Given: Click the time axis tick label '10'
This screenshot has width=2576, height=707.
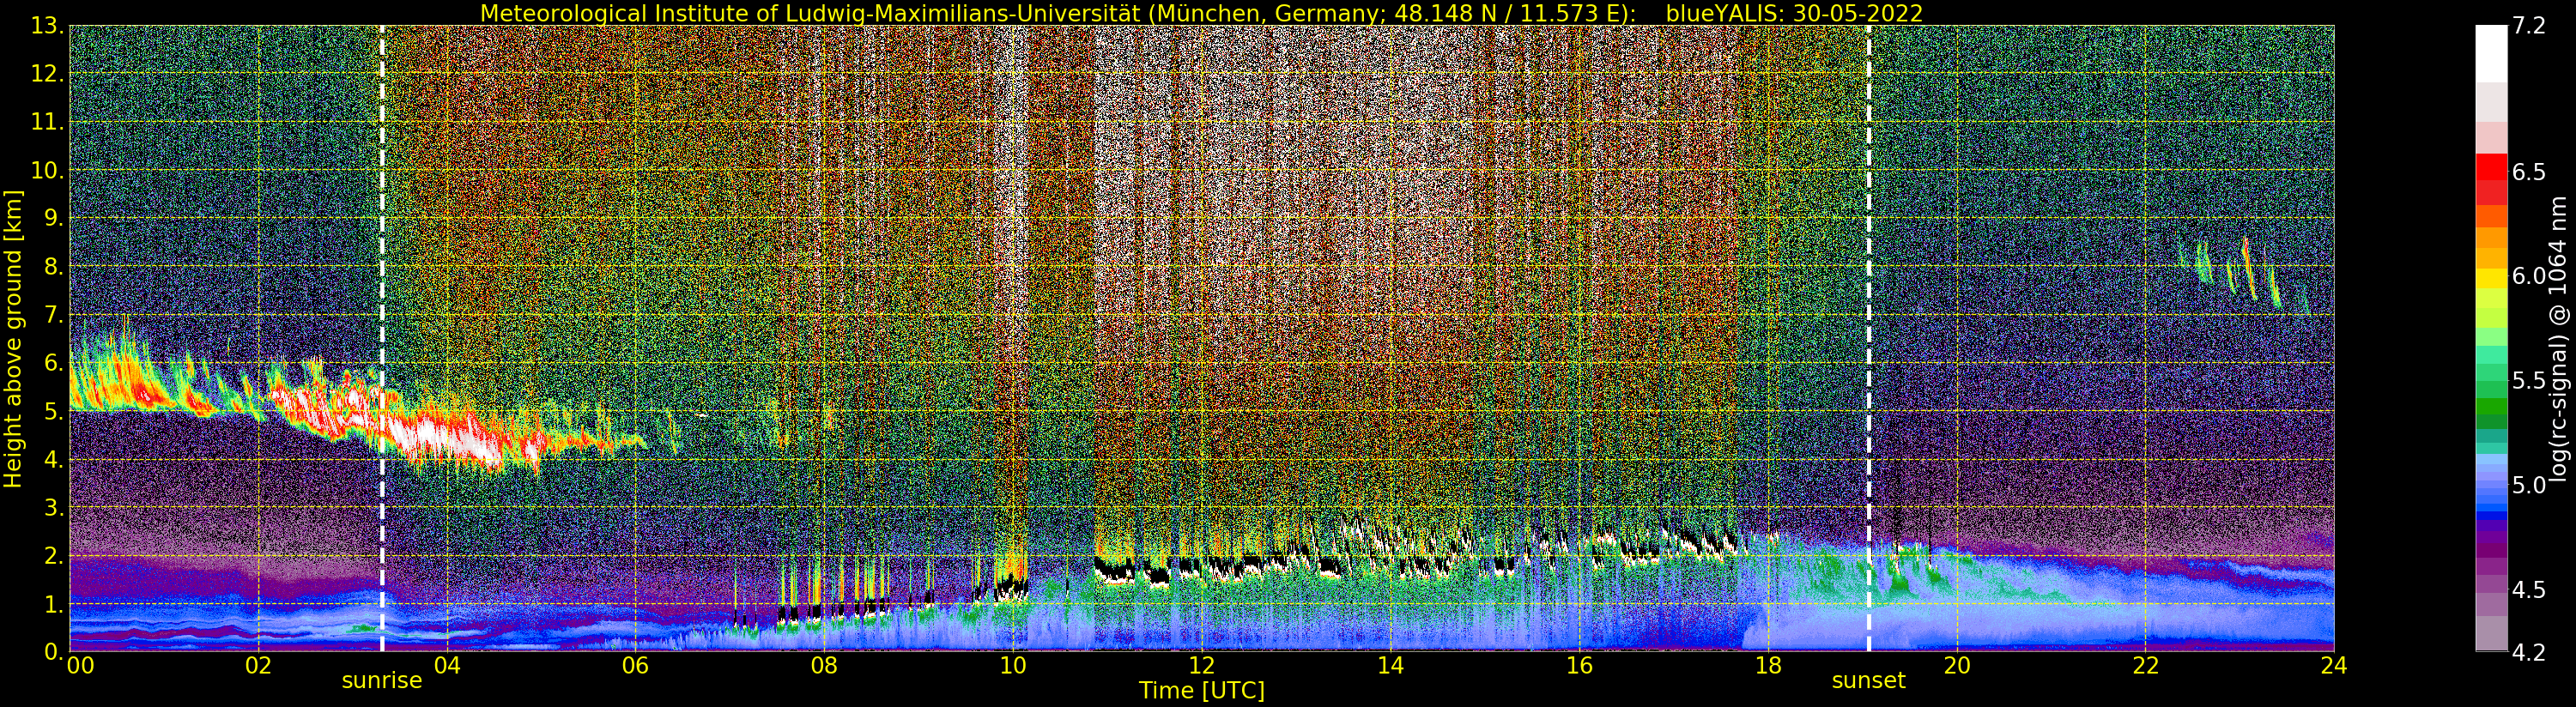Looking at the screenshot, I should pyautogui.click(x=1013, y=666).
